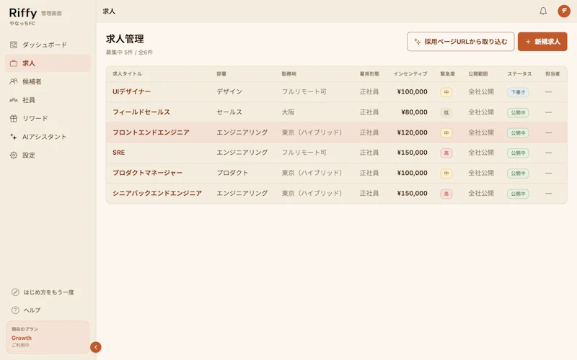Viewport: 577px width, 360px height.
Task: Click the 雇用形態 column header
Action: tap(369, 74)
